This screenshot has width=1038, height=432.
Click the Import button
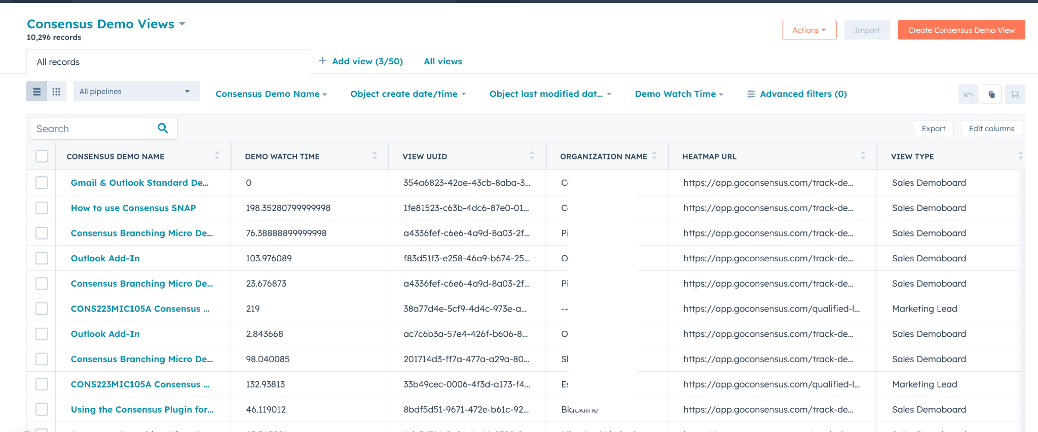coord(867,30)
